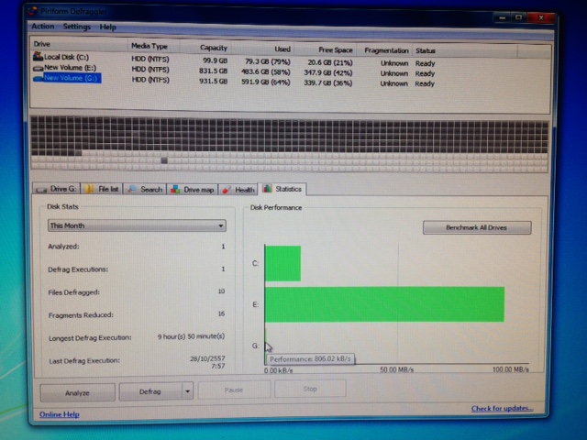Switch to the File list tab

point(102,190)
